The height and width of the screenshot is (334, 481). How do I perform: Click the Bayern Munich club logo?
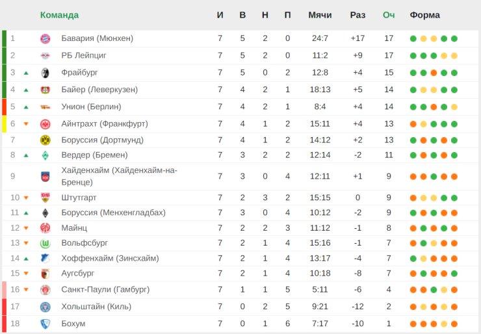pos(45,38)
